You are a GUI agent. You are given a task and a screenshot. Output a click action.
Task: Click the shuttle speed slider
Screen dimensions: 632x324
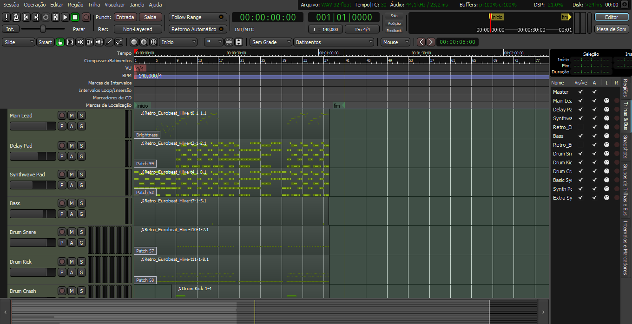tap(43, 29)
